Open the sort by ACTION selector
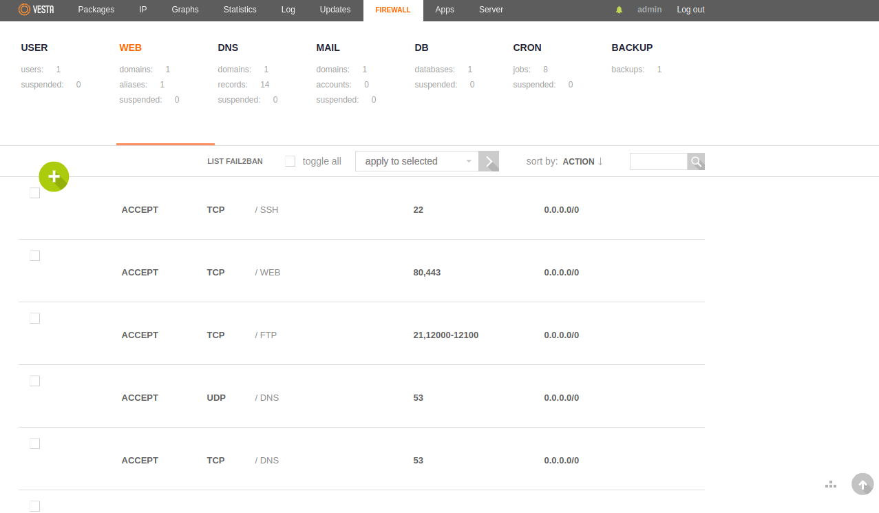This screenshot has height=513, width=879. [578, 162]
